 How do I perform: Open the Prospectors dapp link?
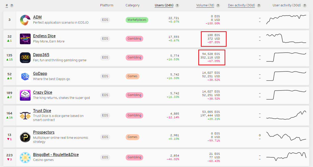[44, 132]
